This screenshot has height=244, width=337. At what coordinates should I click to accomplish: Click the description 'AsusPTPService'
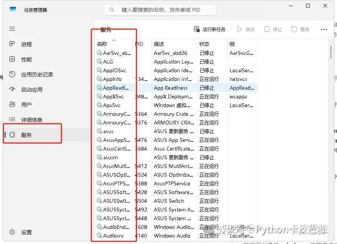click(172, 183)
